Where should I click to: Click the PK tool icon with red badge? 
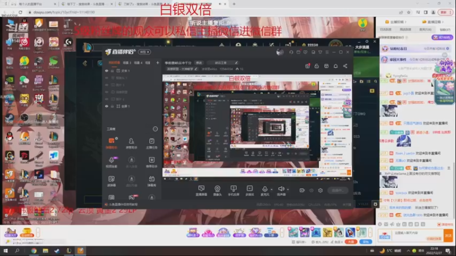132,197
